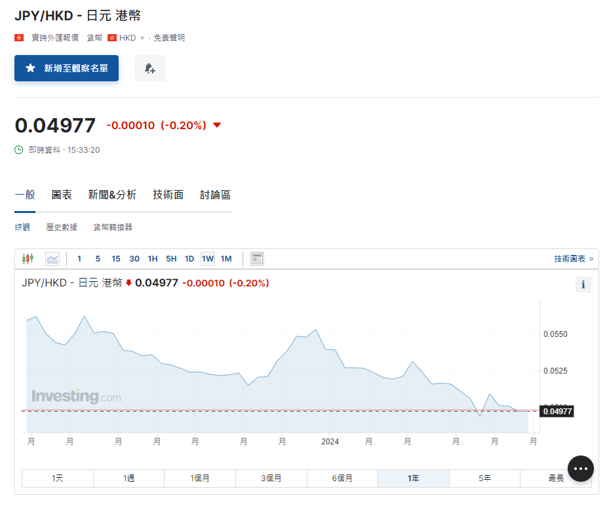Open the chart news table icon
Screen dimensions: 609x506
click(x=257, y=259)
